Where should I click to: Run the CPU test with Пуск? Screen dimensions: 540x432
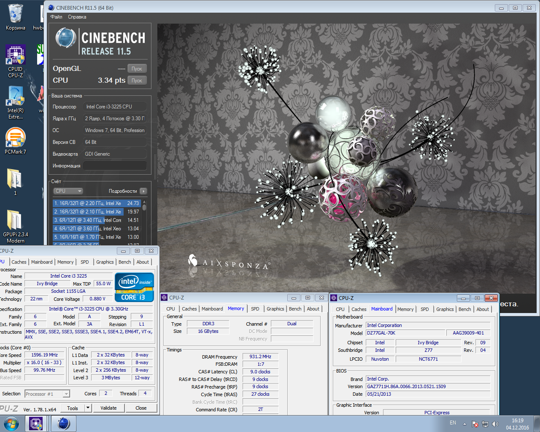click(x=137, y=80)
